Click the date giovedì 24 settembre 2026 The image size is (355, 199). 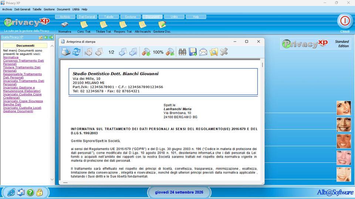(179, 192)
